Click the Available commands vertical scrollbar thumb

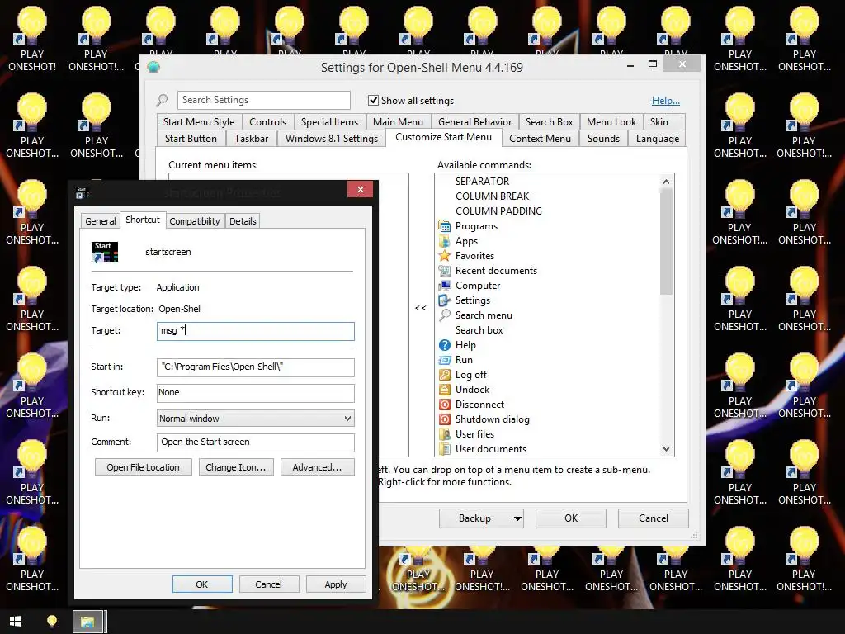[667, 242]
